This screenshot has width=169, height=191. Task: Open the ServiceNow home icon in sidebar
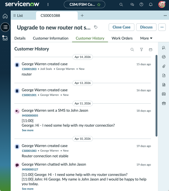tap(5, 16)
